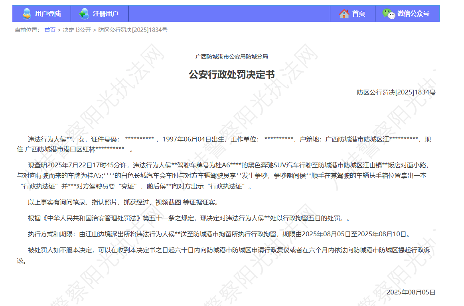Viewport: 464px width, 306px height.
Task: Click the blue globe icon beside 用户登陆
Action: pos(26,13)
